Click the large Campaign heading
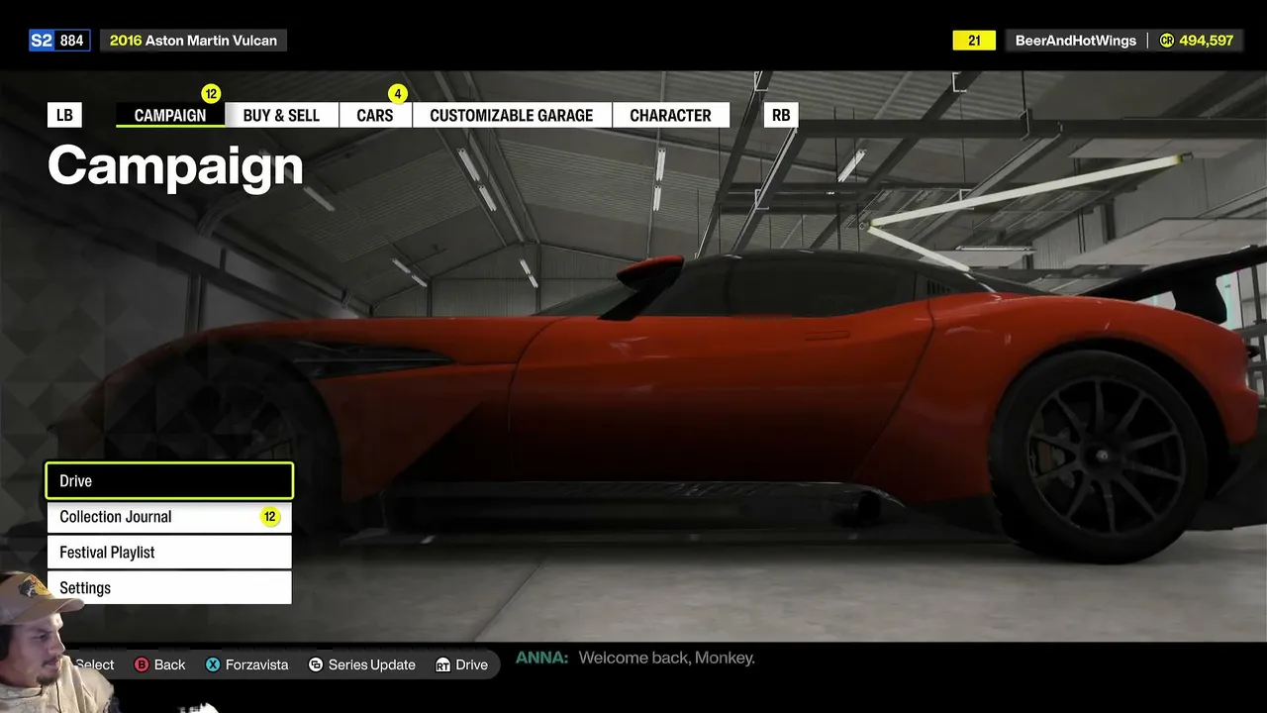 click(175, 165)
